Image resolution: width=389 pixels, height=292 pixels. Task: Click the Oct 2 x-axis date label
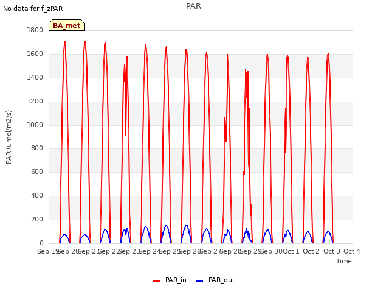coord(311,251)
